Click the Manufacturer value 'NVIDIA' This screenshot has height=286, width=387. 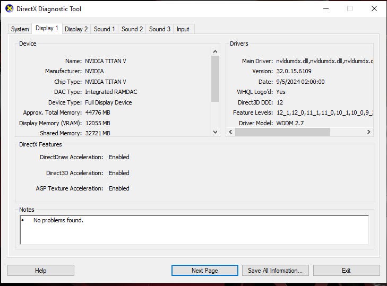click(x=94, y=71)
